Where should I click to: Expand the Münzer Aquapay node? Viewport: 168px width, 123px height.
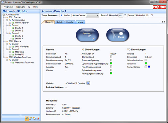point(10,23)
